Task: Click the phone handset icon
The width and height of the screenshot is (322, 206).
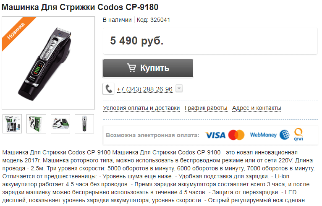Action: tap(108, 89)
